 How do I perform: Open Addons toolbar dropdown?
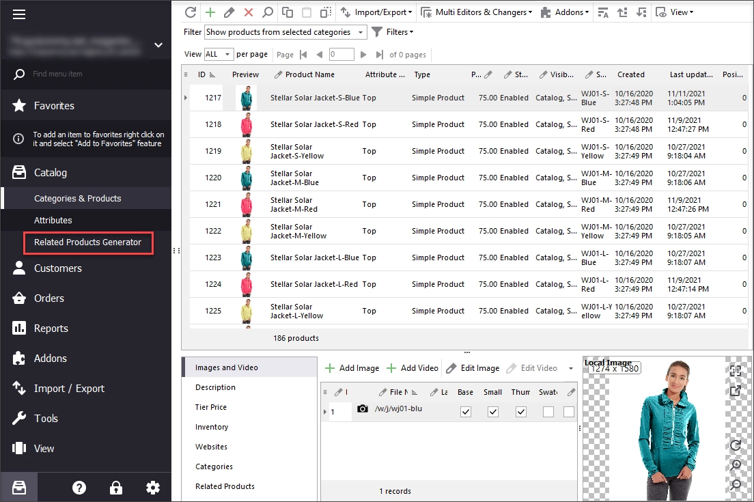pos(565,12)
